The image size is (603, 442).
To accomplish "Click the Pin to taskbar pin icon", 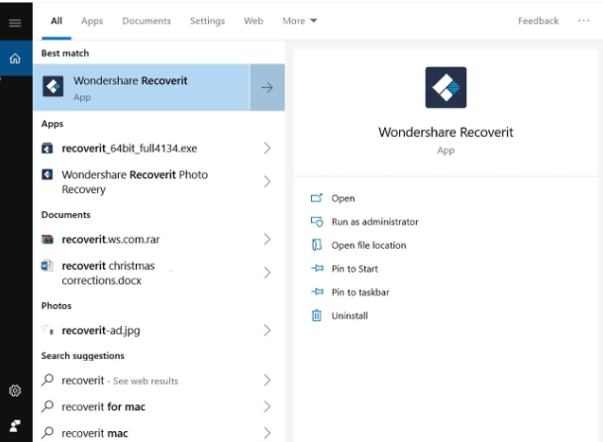I will (x=317, y=291).
